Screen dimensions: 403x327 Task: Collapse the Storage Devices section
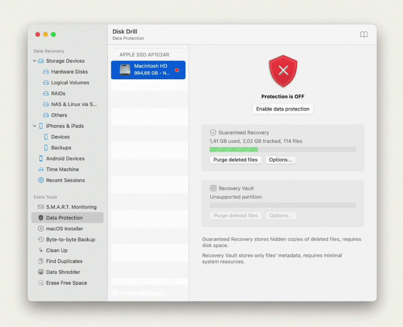34,61
